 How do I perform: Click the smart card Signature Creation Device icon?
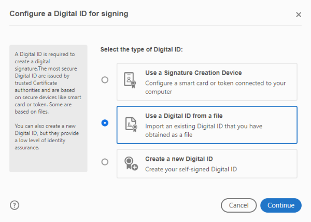(x=130, y=80)
